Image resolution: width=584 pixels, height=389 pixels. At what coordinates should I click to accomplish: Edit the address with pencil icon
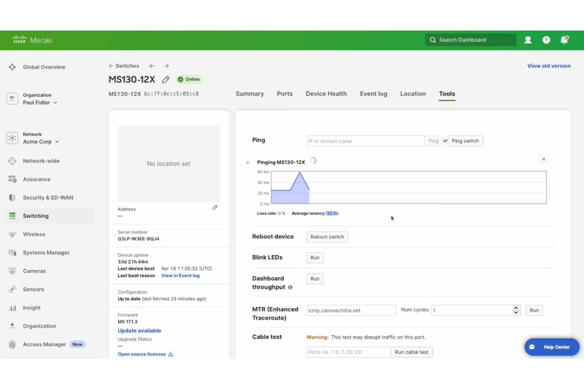coord(215,207)
